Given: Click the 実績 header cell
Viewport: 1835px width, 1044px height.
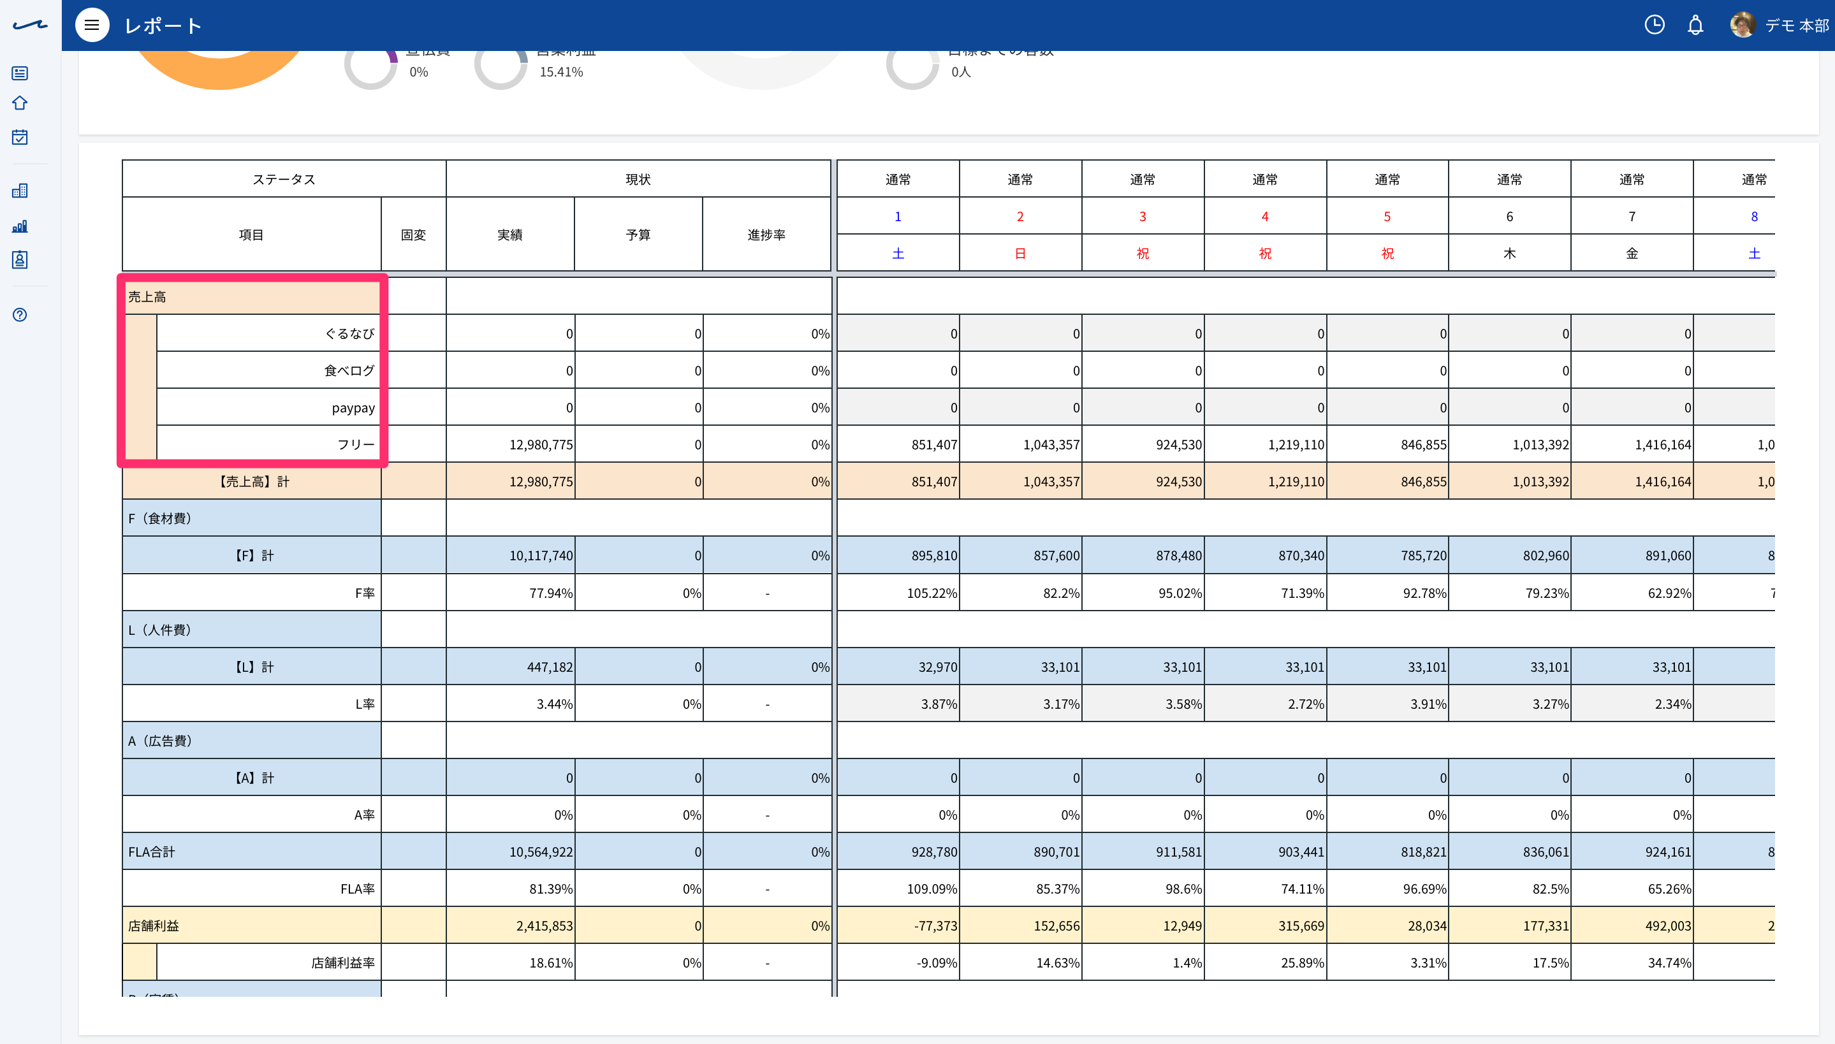Looking at the screenshot, I should (x=510, y=235).
